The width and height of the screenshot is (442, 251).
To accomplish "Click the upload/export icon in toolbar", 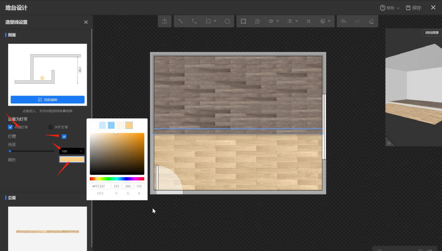I will [165, 21].
